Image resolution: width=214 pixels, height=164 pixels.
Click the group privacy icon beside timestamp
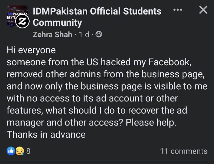pos(99,35)
